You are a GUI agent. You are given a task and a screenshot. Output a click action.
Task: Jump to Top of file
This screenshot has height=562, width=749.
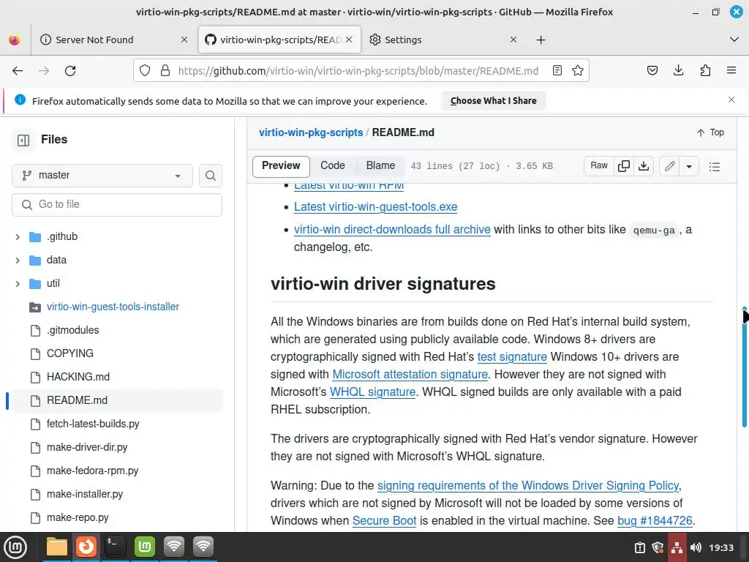coord(710,132)
